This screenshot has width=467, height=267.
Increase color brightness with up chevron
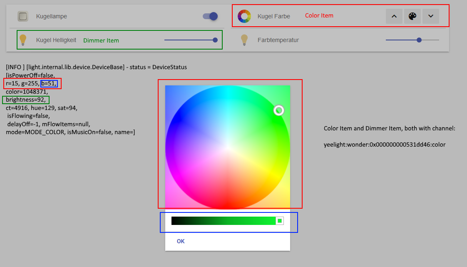(394, 16)
